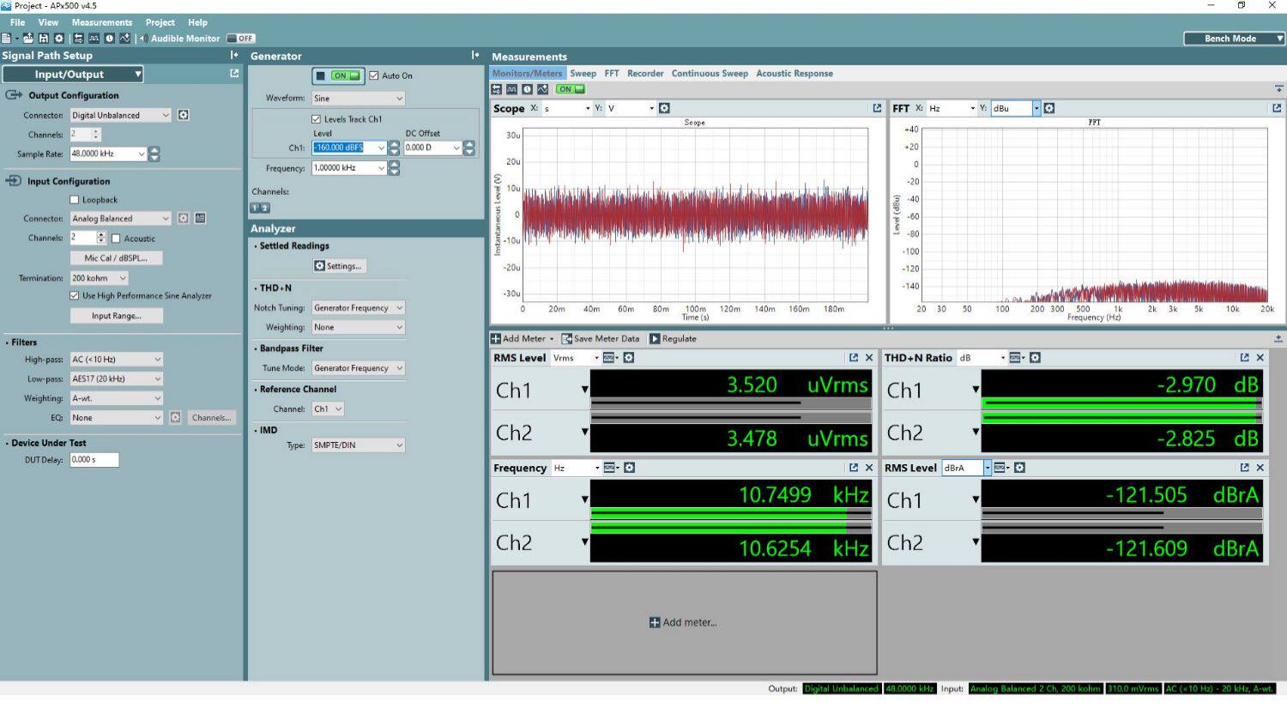This screenshot has width=1287, height=720.
Task: Open the Sample Rate dropdown
Action: tap(108, 154)
